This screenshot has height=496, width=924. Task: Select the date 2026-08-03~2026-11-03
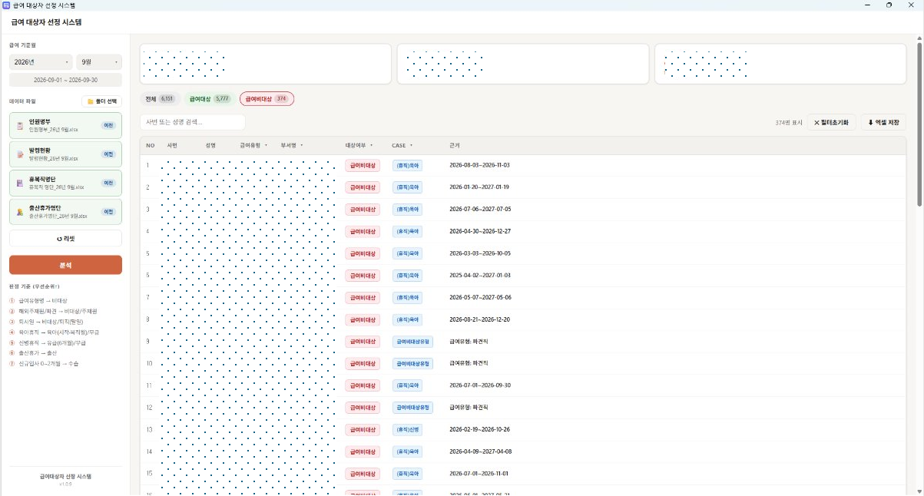pos(479,165)
